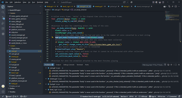Maximize the Problems panel size
The image size is (182, 98).
(176, 65)
